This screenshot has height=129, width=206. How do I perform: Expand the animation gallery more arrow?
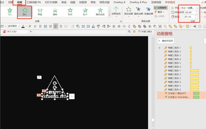pos(109,15)
